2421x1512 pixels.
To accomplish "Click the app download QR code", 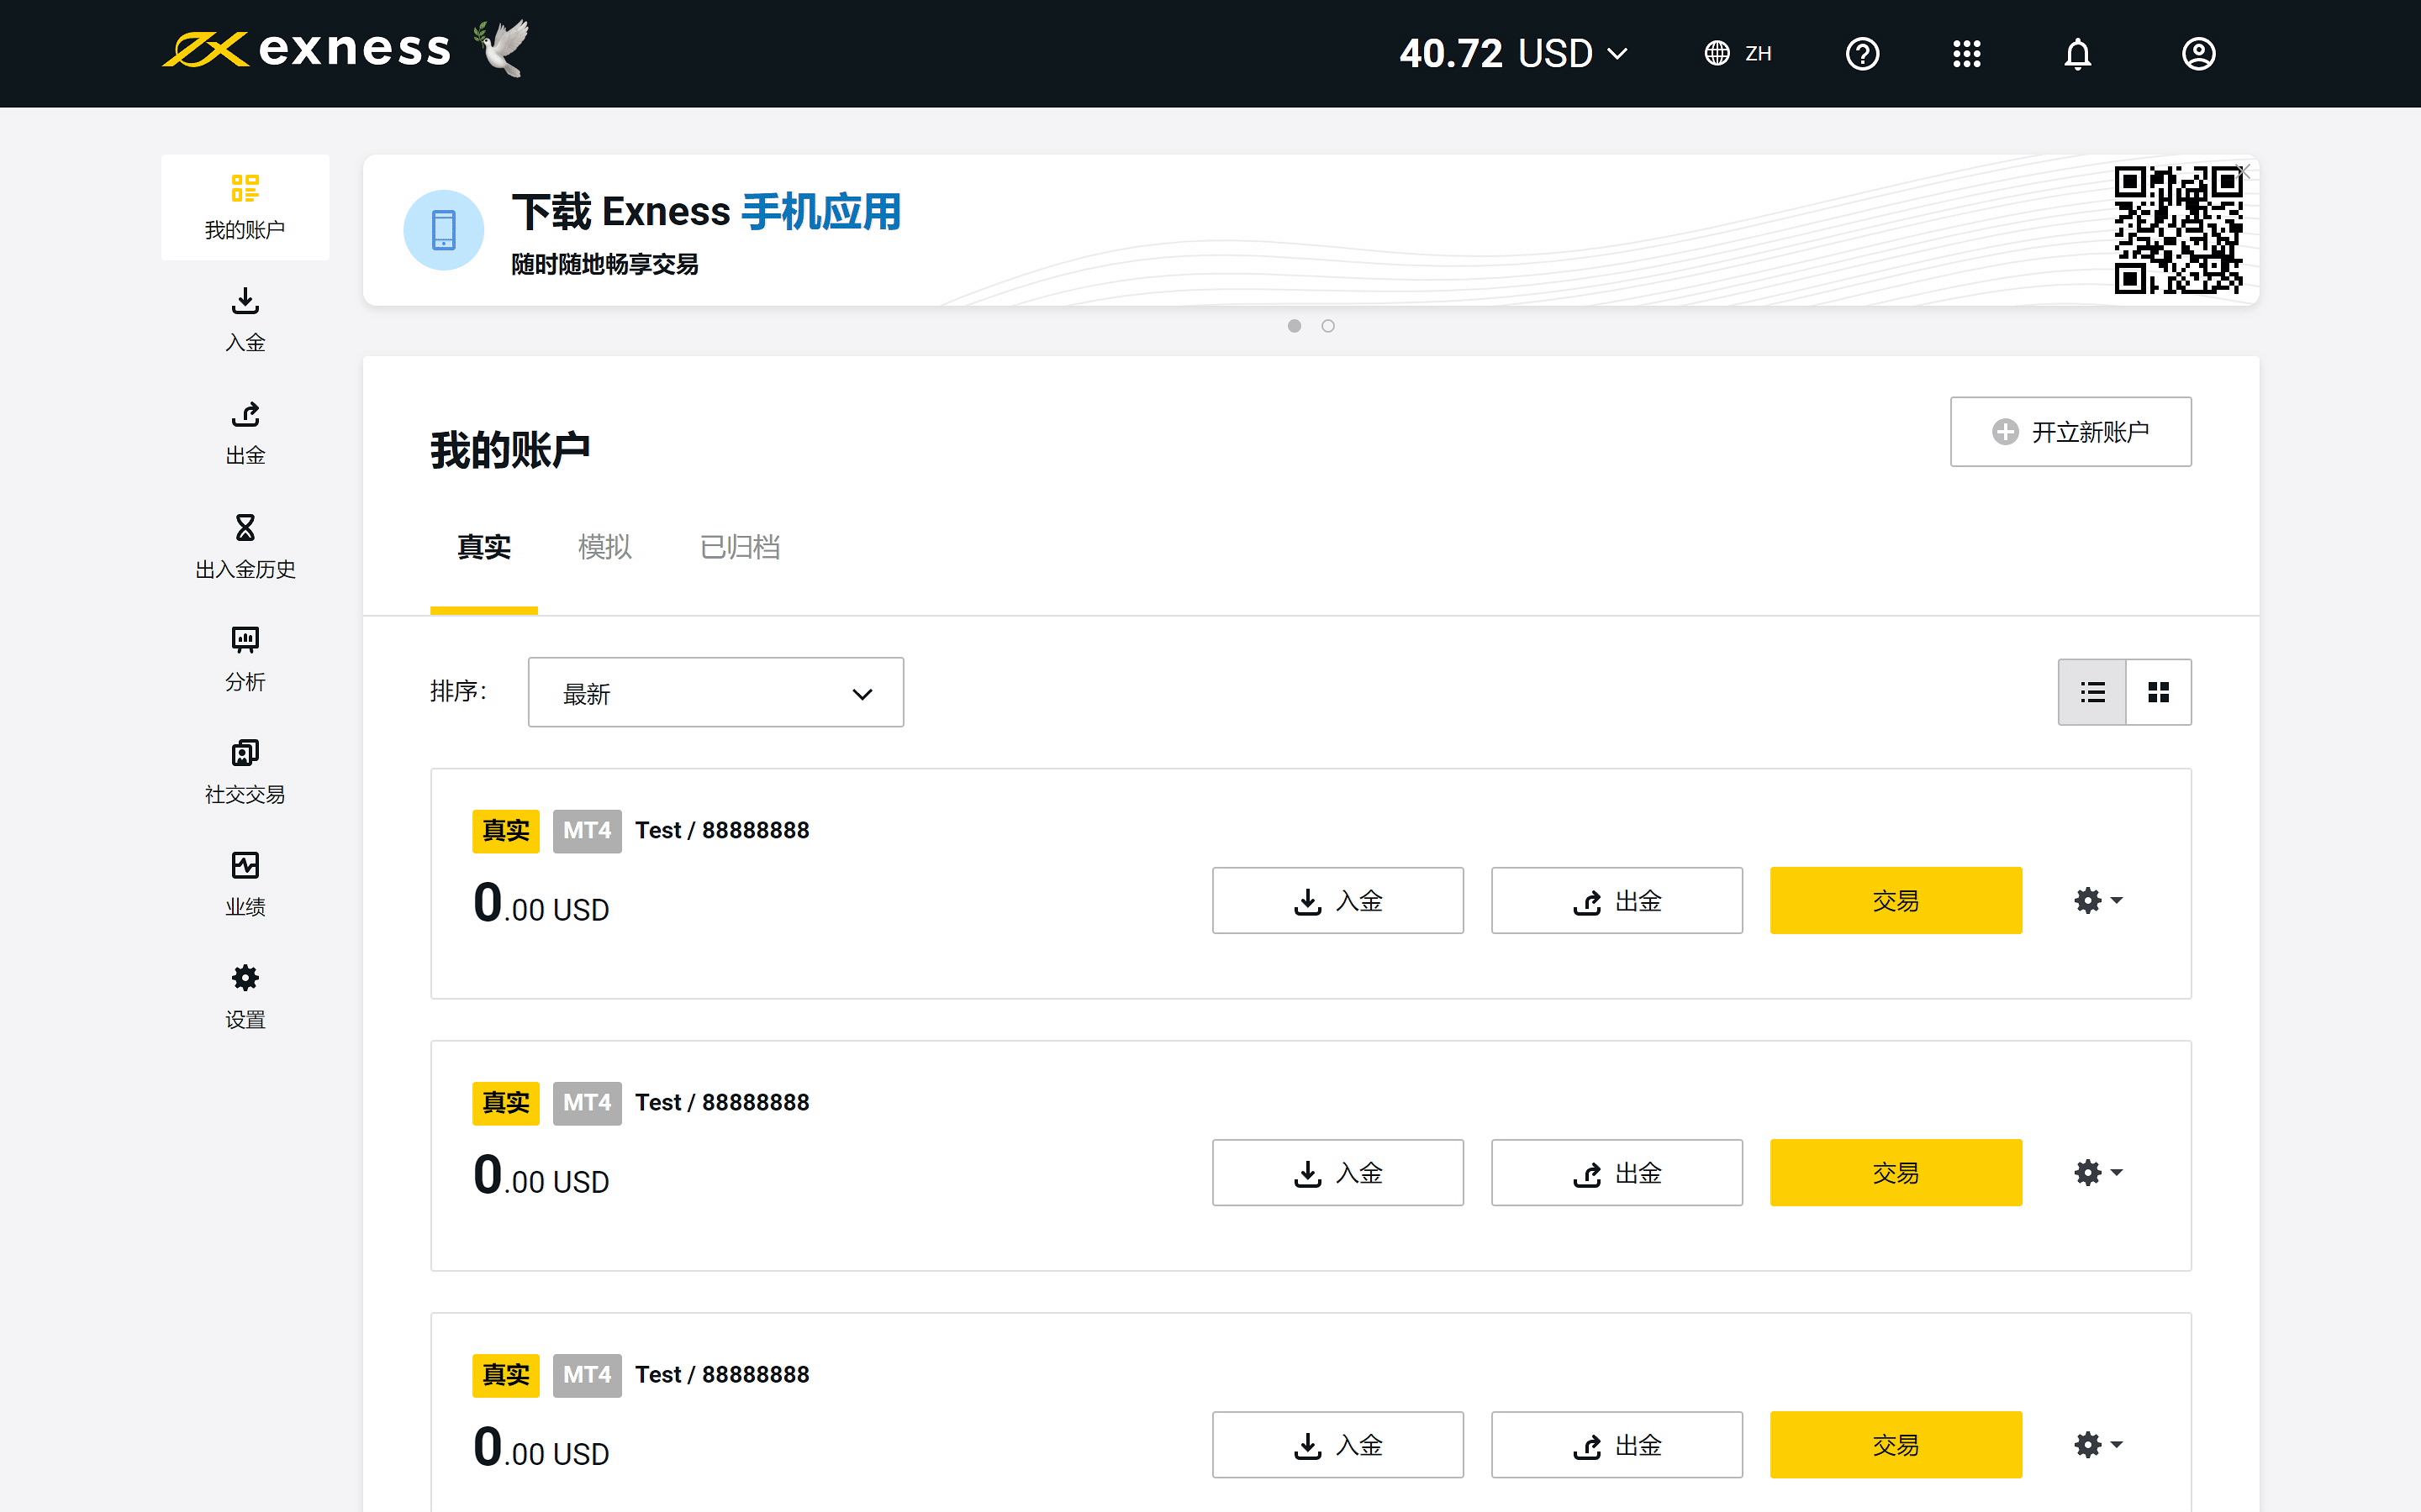I will 2177,230.
